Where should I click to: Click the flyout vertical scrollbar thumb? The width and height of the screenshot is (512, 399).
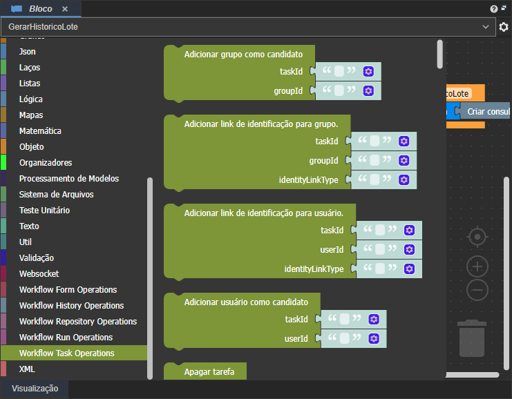point(440,54)
